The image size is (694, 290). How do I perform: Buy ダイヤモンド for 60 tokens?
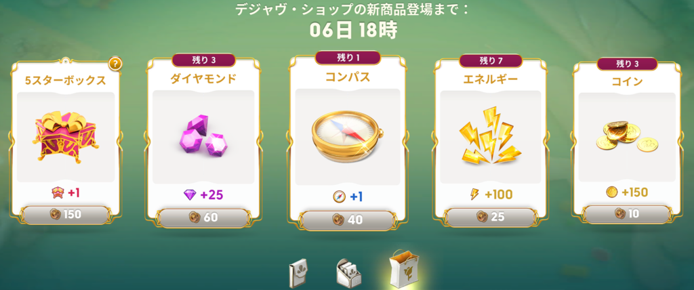[x=203, y=217]
